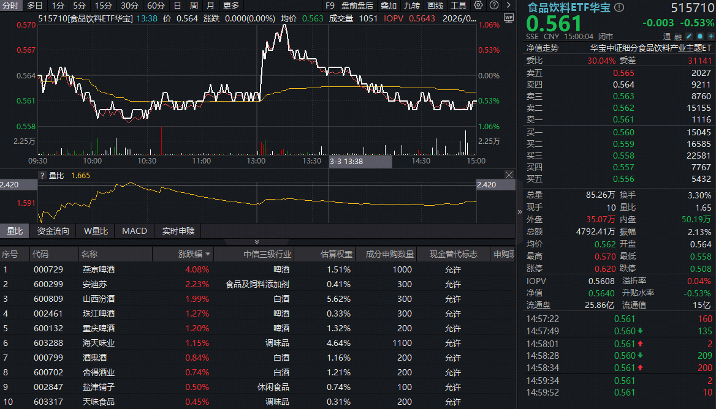
Task: Open the 净值走势 link
Action: pyautogui.click(x=543, y=48)
